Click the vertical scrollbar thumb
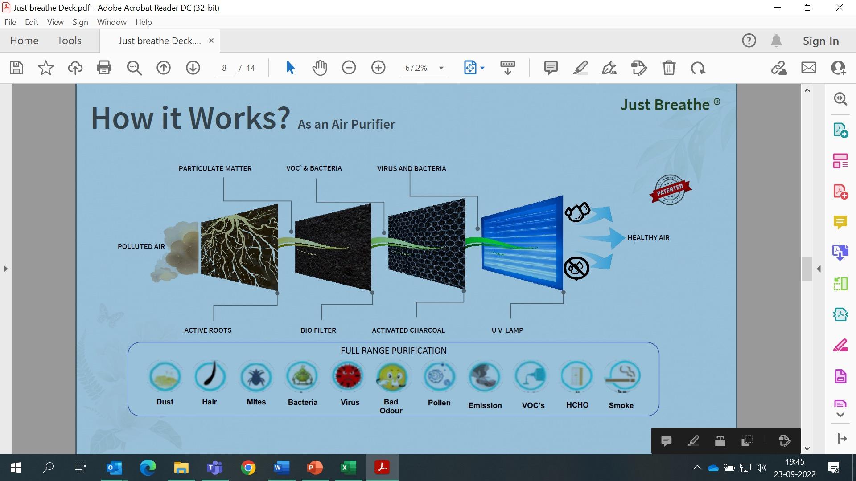The image size is (856, 481). point(807,269)
